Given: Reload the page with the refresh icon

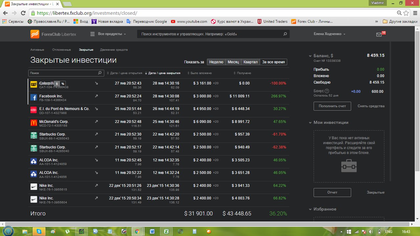Looking at the screenshot, I should pos(23,13).
